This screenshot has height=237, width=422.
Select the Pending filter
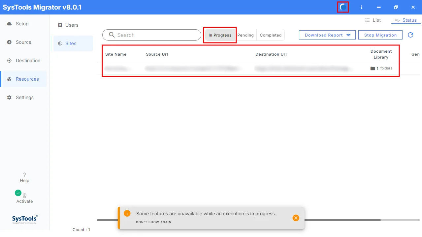(245, 35)
